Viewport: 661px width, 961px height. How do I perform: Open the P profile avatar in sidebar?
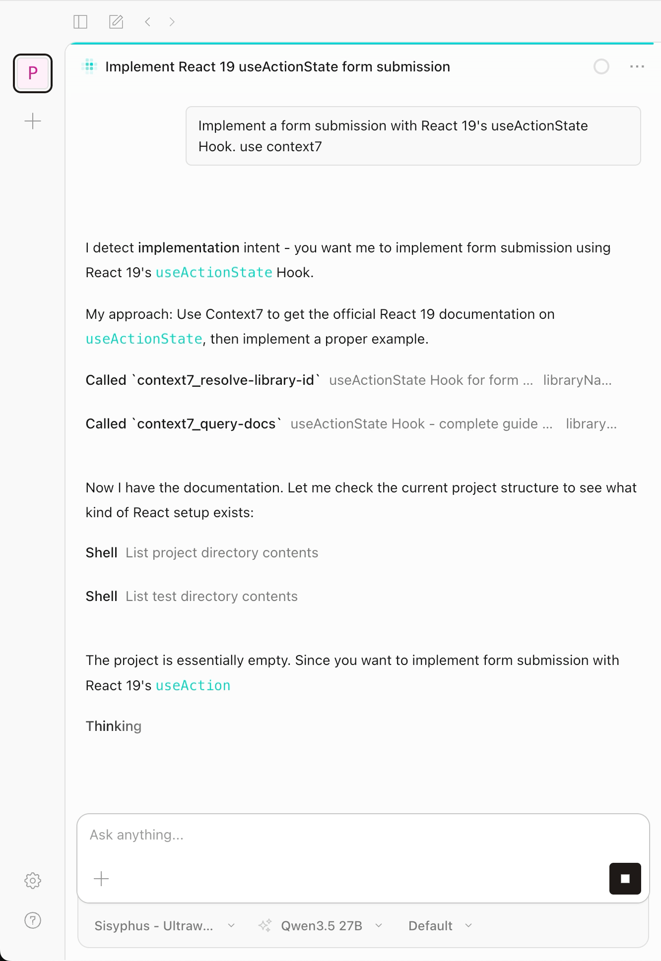(32, 73)
